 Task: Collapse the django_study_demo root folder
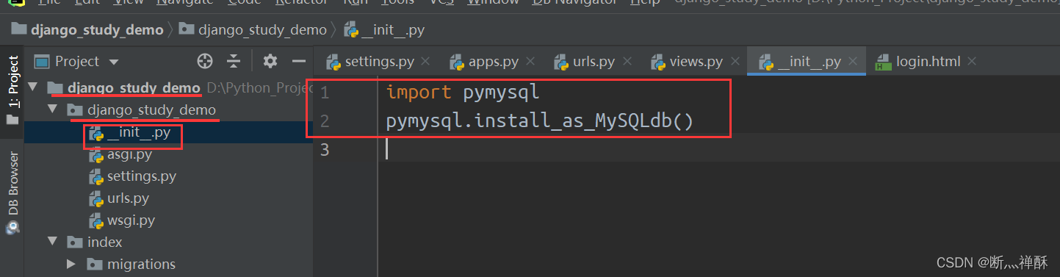click(32, 87)
